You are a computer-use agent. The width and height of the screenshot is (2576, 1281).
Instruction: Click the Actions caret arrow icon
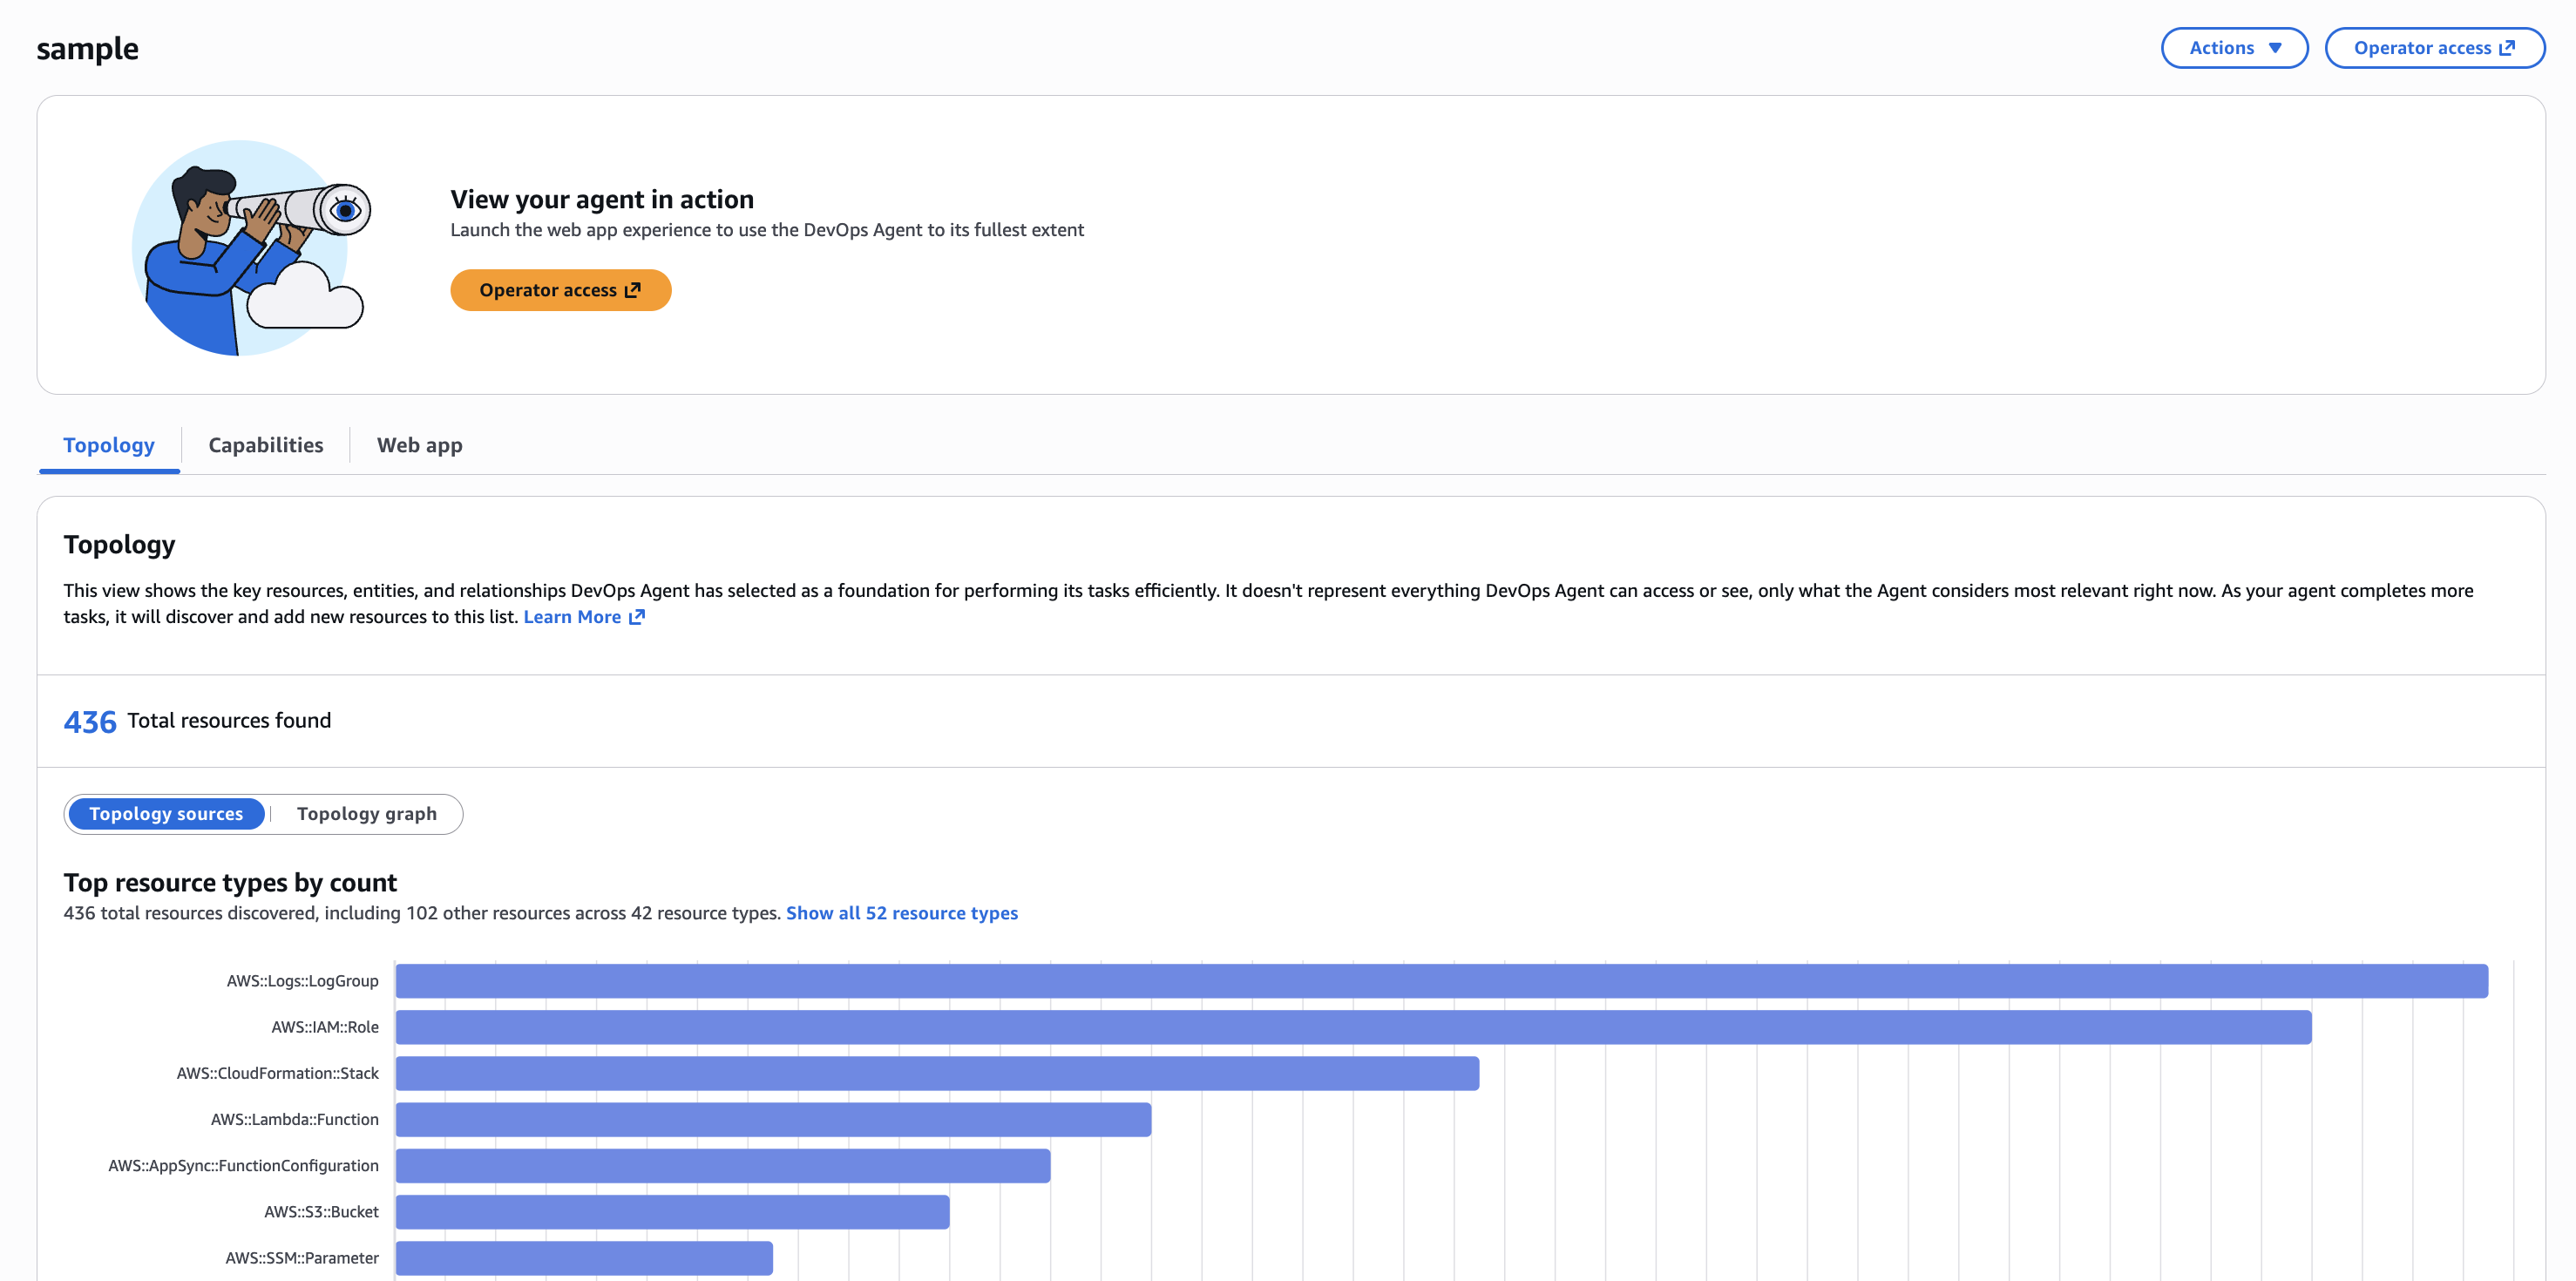[x=2275, y=48]
